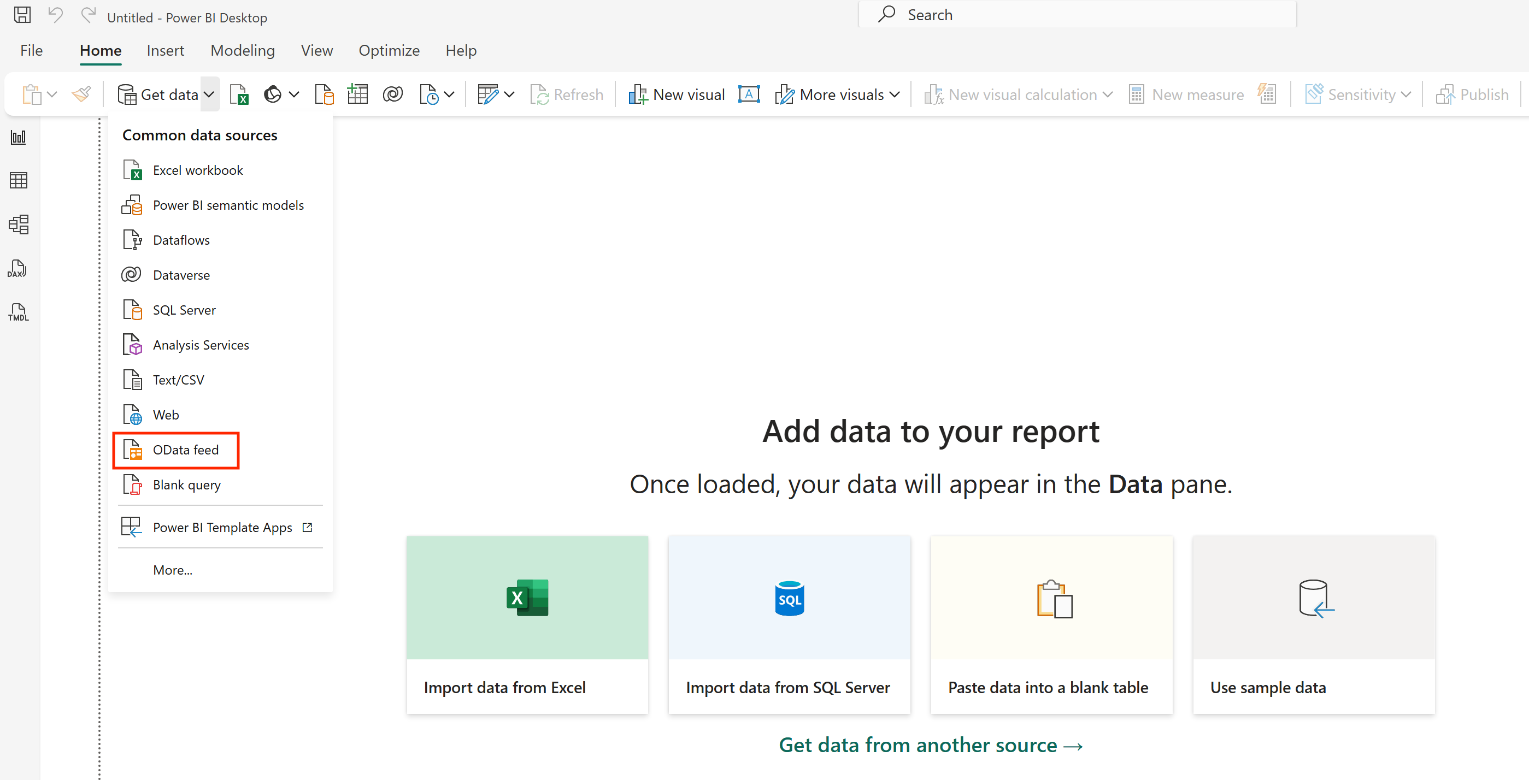Click the New visual chart icon

coord(638,94)
